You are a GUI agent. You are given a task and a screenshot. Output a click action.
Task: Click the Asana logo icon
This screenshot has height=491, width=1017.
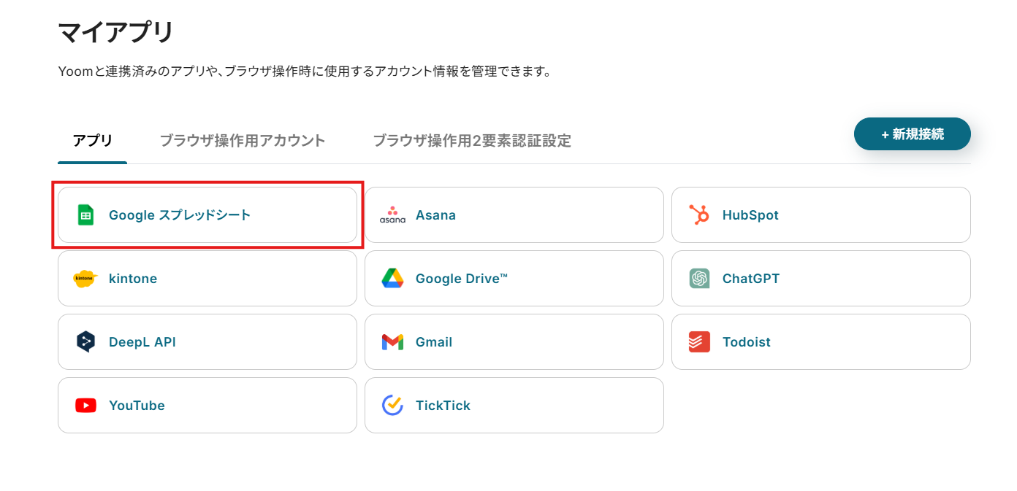coord(392,215)
